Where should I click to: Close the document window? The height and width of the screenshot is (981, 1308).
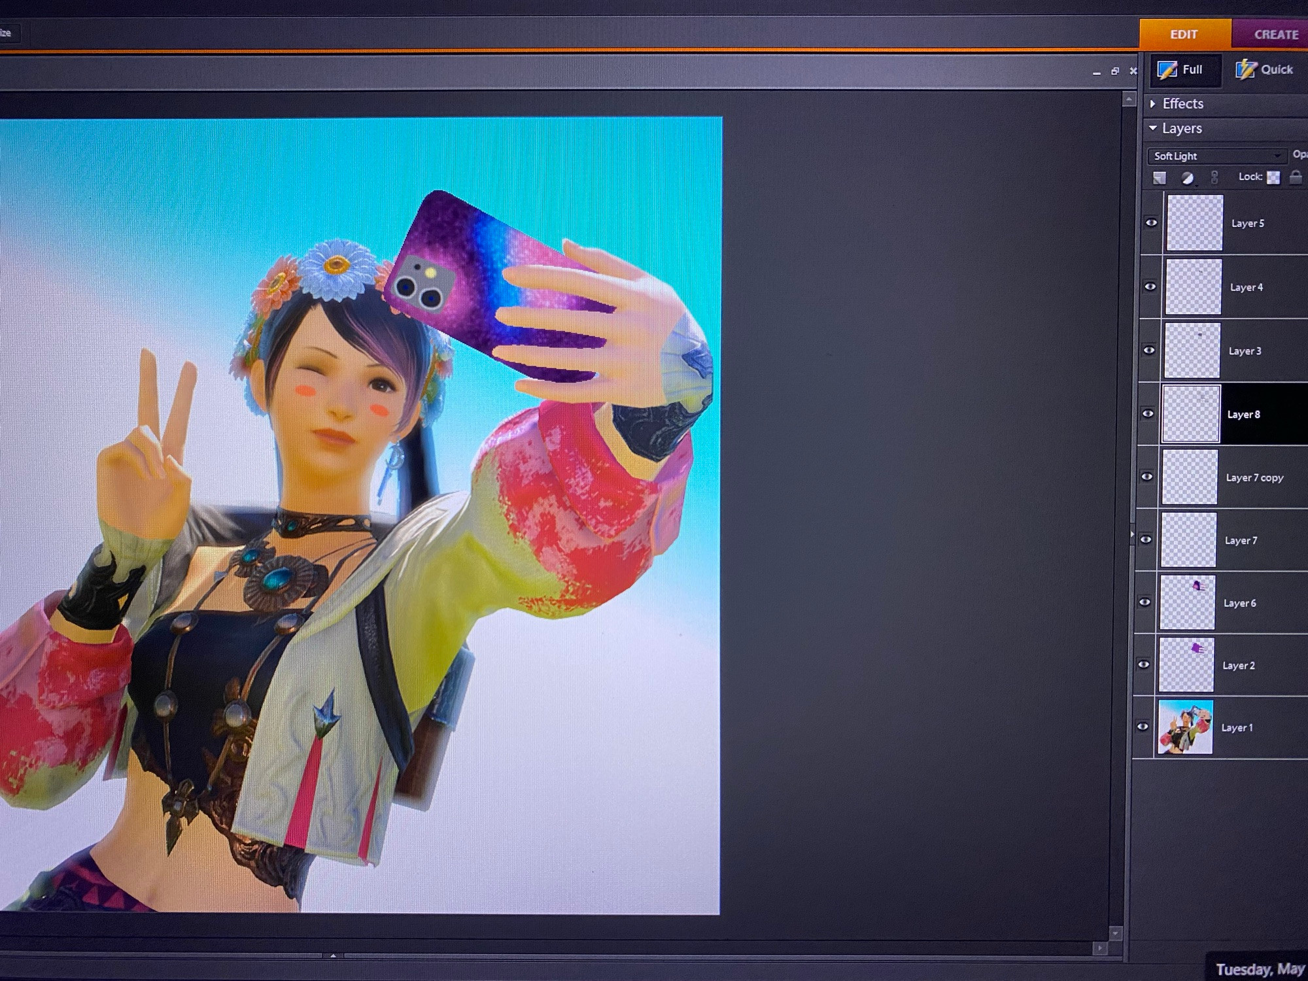1133,71
